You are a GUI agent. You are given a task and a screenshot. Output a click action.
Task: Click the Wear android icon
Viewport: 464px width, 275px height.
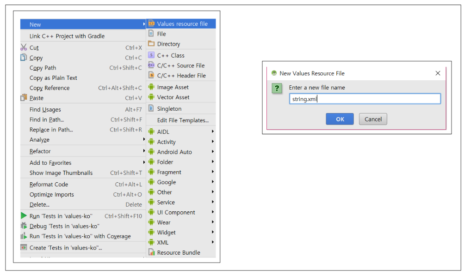151,222
